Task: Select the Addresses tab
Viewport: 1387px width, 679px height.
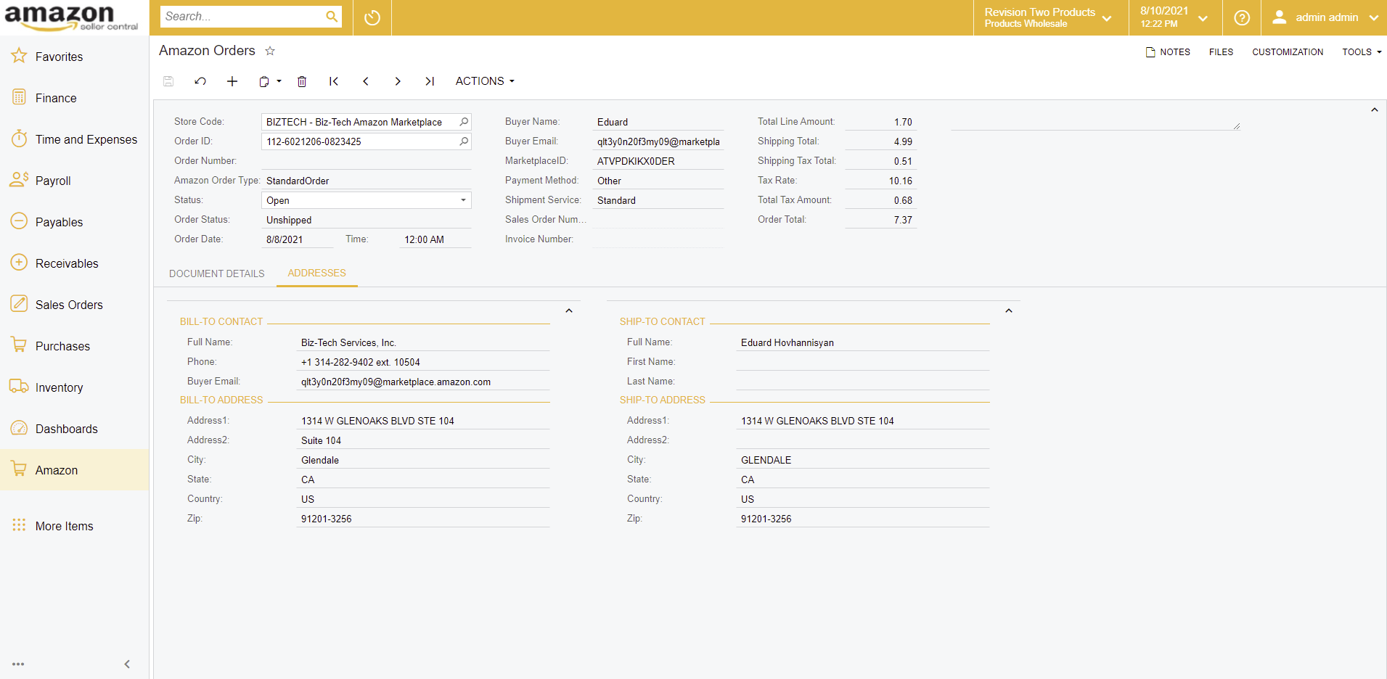Action: pos(316,273)
